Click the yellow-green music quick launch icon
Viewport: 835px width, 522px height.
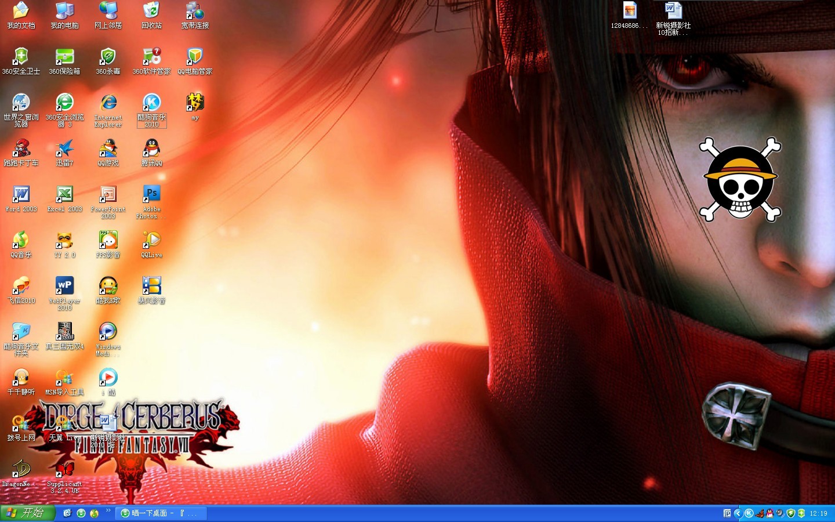95,513
